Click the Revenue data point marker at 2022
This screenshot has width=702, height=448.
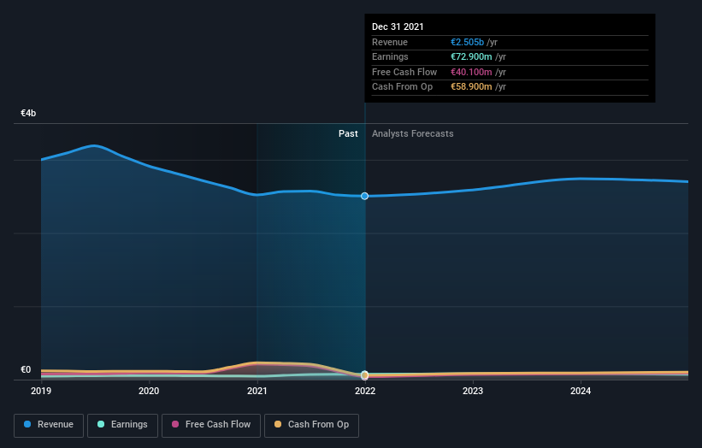(365, 196)
